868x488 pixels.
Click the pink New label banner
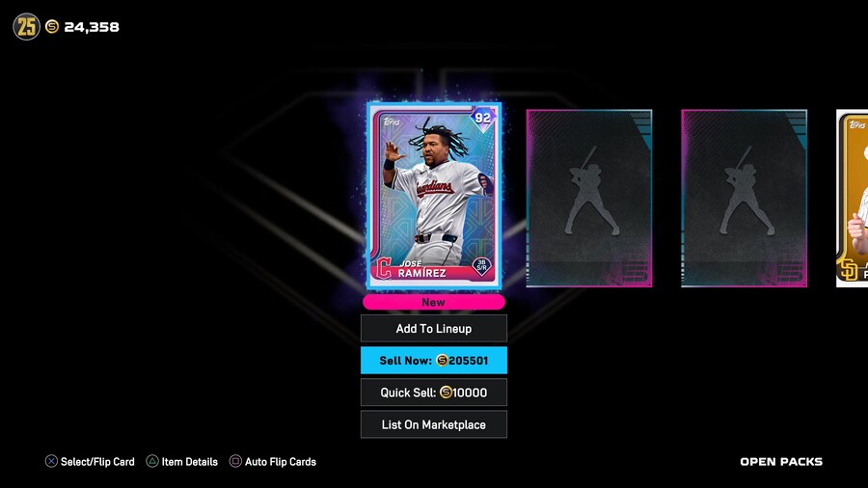(433, 302)
